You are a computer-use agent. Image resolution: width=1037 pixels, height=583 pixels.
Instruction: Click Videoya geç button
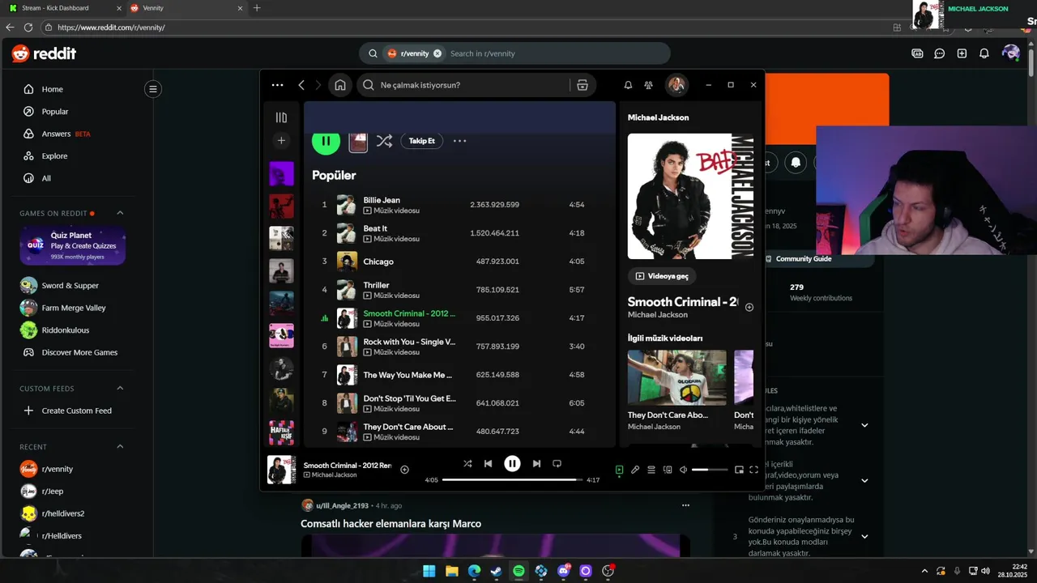(661, 276)
